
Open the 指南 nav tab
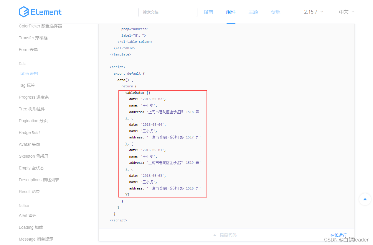pos(208,12)
